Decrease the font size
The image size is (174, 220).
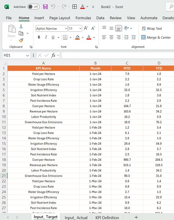[93, 28]
